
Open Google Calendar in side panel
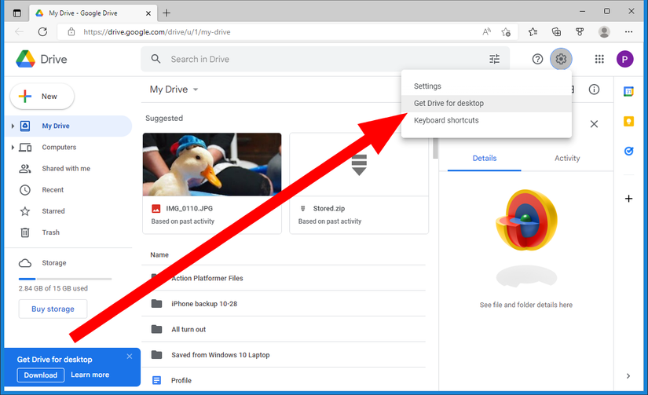click(628, 91)
